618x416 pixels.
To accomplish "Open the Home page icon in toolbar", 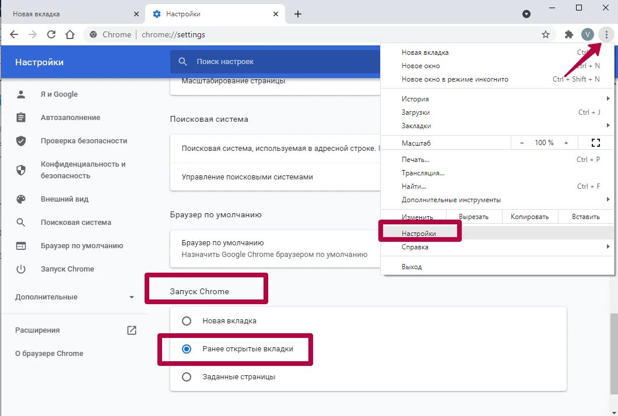I will (70, 34).
